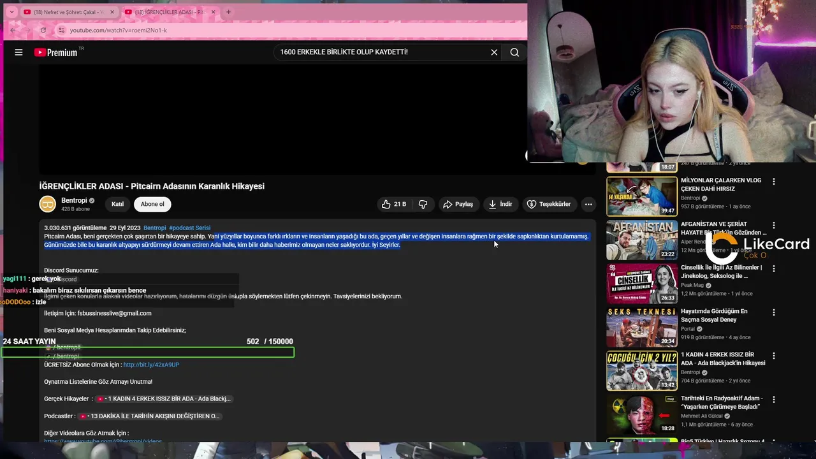Click Portal channel name in sidebar
The width and height of the screenshot is (816, 459).
(x=688, y=329)
